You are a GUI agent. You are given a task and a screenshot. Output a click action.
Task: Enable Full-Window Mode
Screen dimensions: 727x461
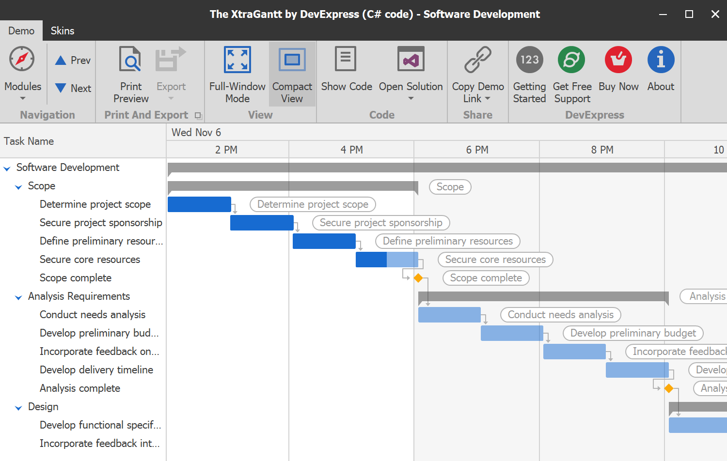[x=237, y=59]
